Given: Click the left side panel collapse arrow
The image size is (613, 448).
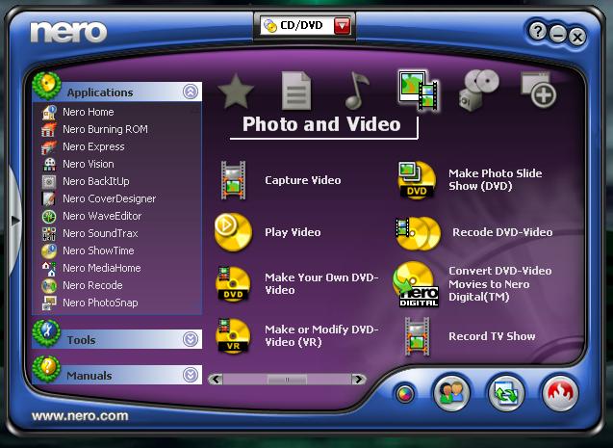Looking at the screenshot, I should [x=15, y=221].
